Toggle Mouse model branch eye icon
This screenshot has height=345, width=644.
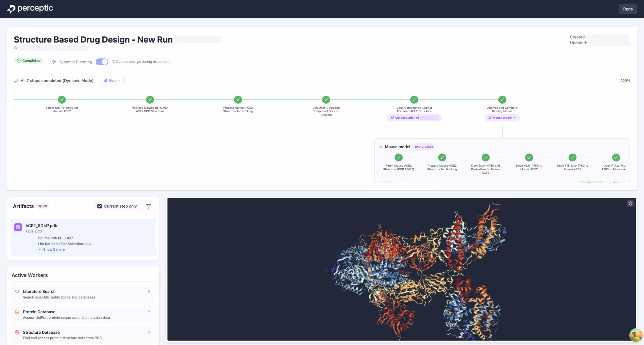(381, 147)
